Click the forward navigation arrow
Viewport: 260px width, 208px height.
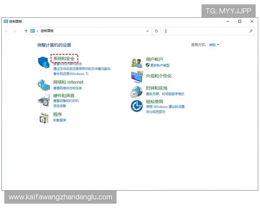(x=15, y=31)
